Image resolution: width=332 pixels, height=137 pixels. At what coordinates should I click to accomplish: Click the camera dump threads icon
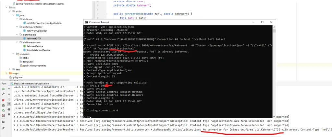pyautogui.click(x=3, y=105)
